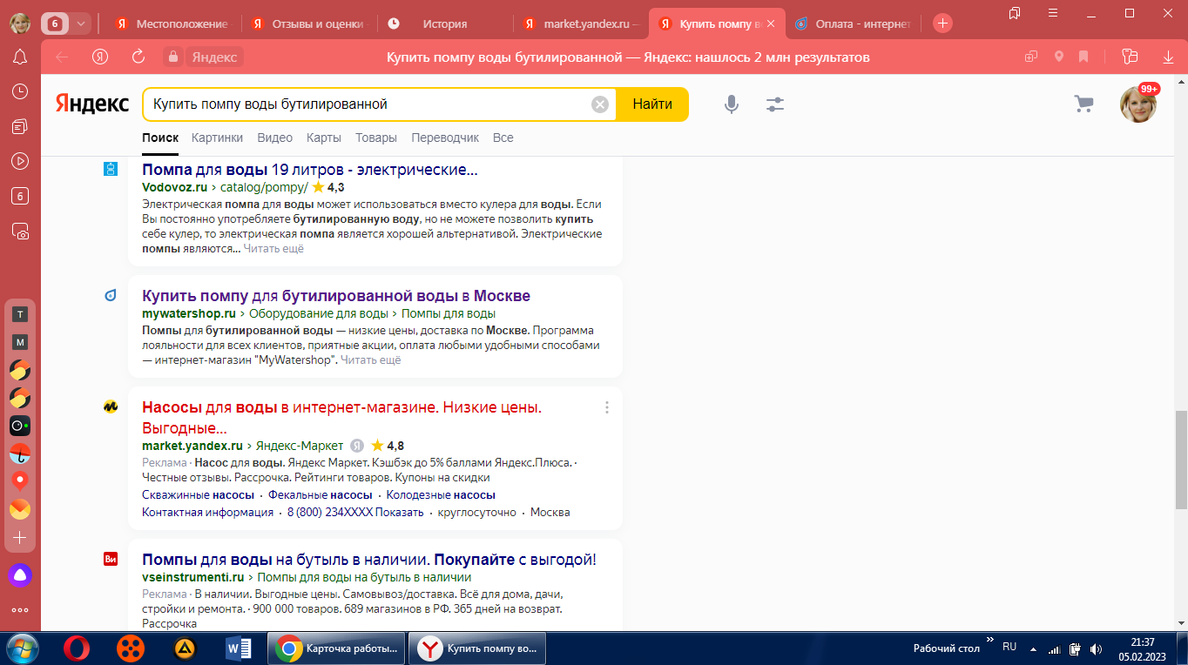Image resolution: width=1188 pixels, height=665 pixels.
Task: Click the Яндекс logo
Action: click(x=92, y=104)
